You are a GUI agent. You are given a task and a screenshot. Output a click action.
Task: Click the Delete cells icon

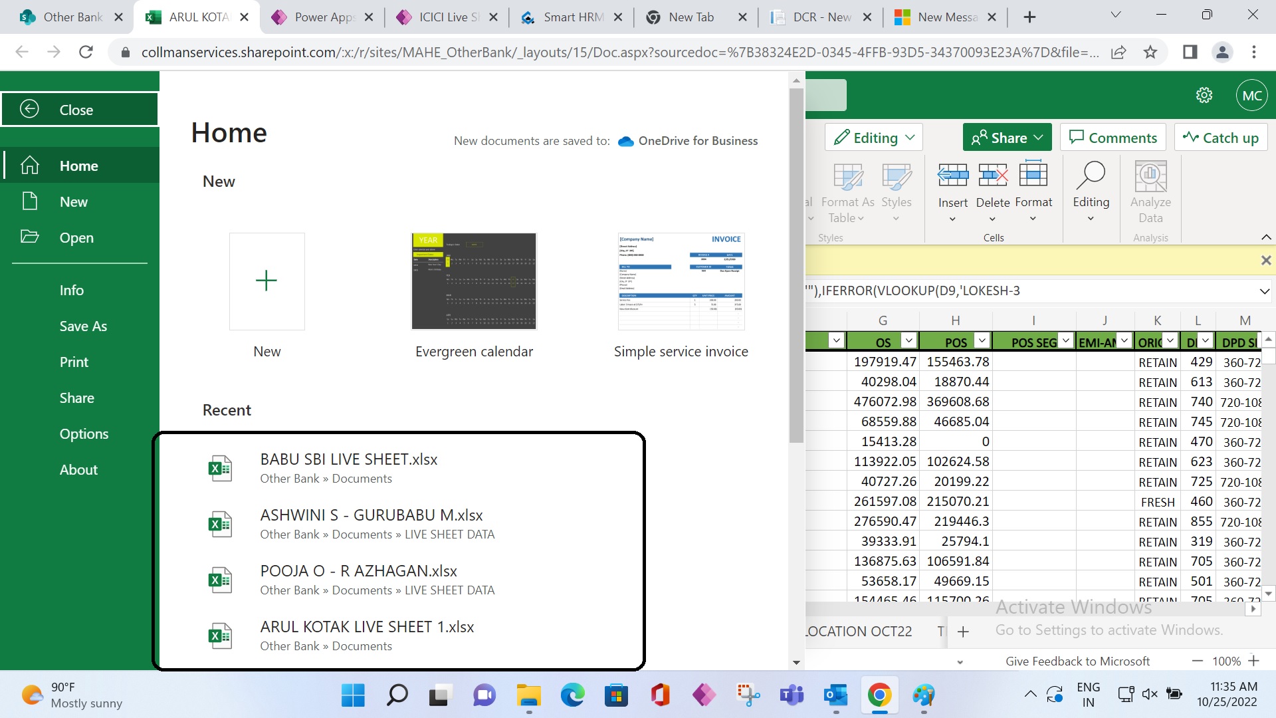pyautogui.click(x=992, y=176)
